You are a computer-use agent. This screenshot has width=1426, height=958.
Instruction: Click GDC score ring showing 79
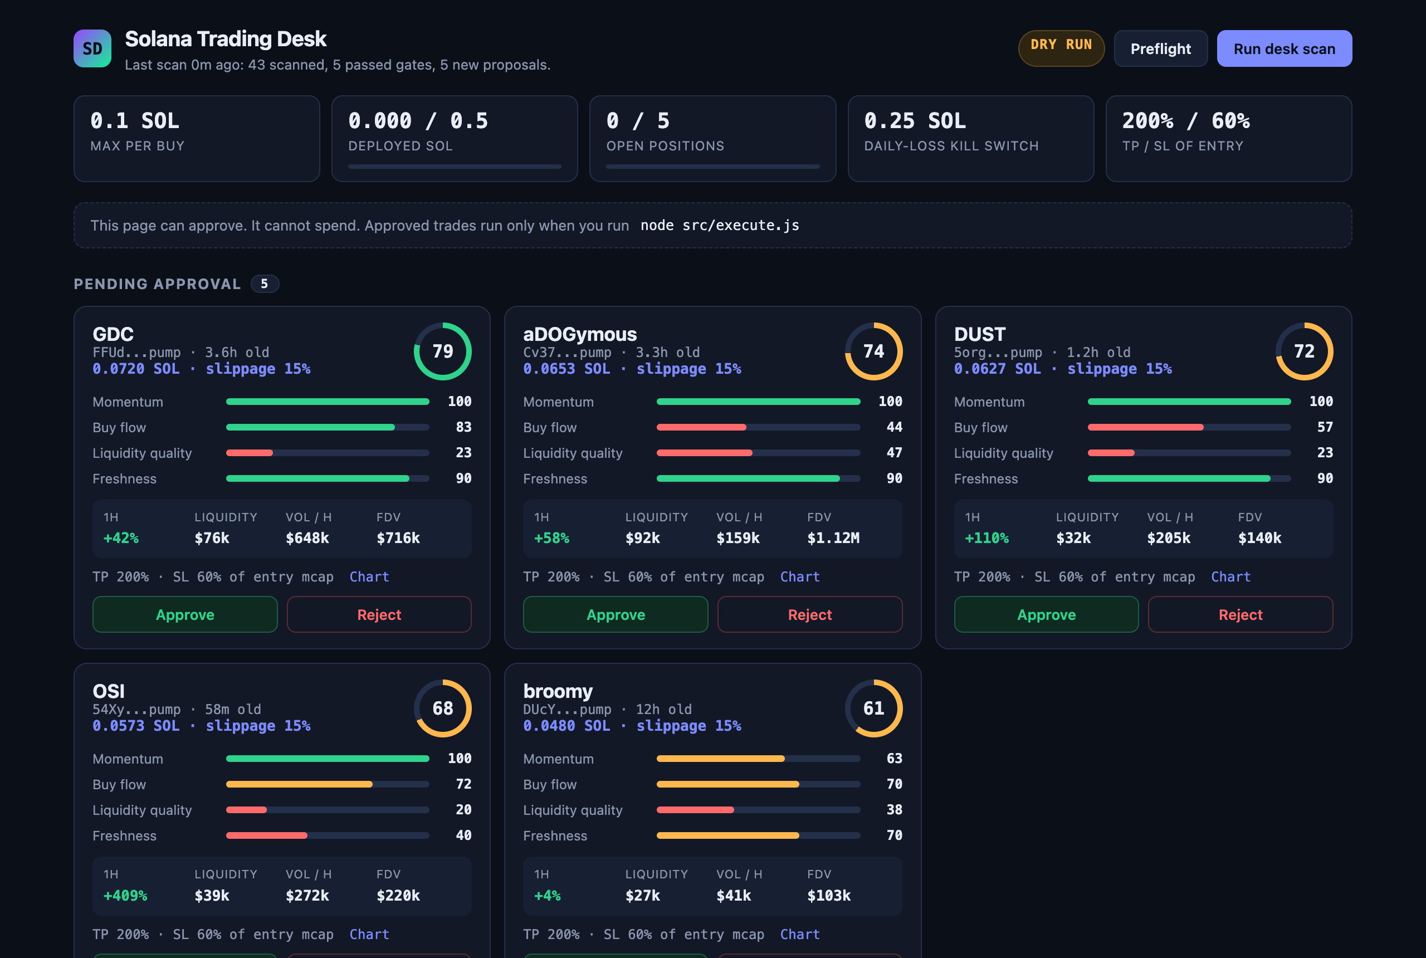click(442, 351)
